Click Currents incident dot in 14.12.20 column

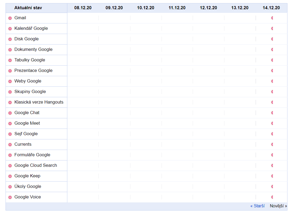tap(272, 144)
